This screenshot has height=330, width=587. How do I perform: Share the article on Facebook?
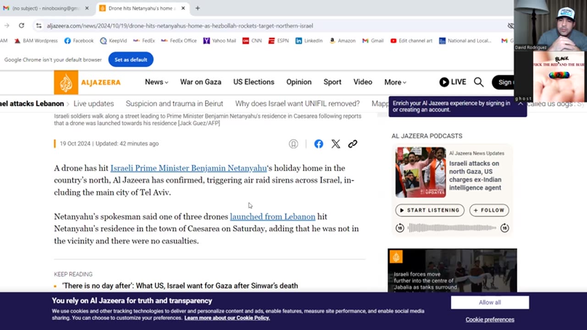click(319, 144)
